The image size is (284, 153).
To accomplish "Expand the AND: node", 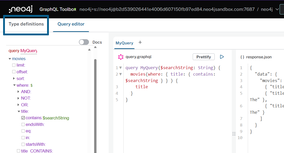I will click(x=18, y=92).
